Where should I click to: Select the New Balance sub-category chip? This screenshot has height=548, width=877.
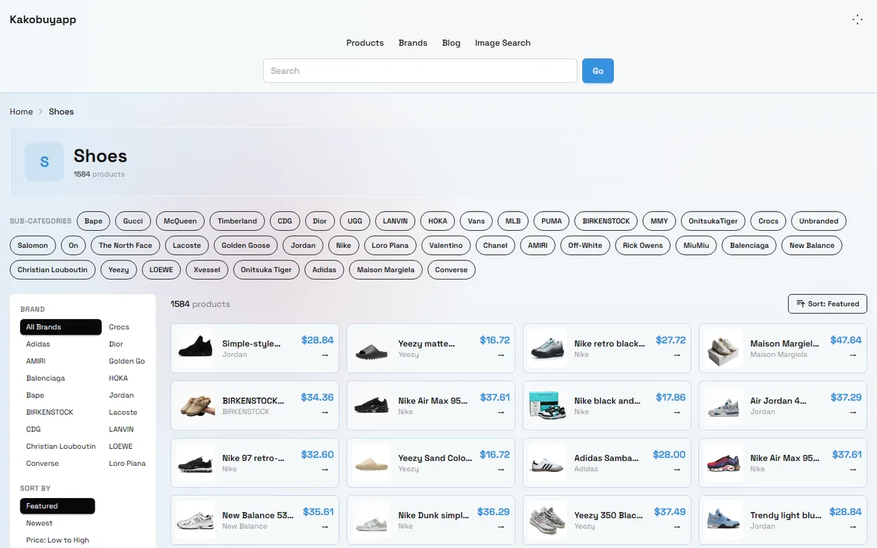coord(812,245)
